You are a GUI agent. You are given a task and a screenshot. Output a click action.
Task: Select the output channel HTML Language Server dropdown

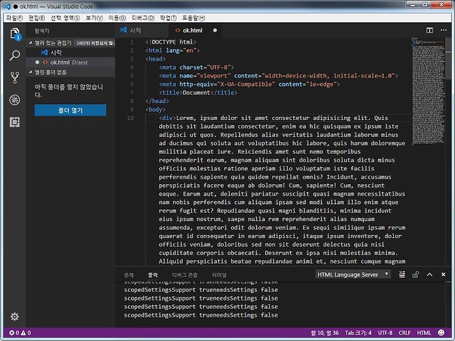353,274
